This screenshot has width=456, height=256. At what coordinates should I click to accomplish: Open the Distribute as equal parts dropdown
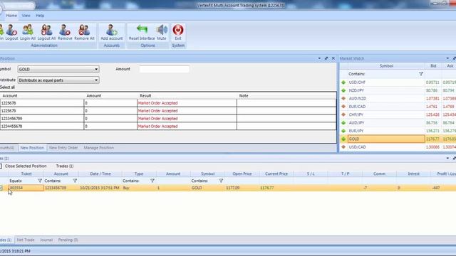pos(58,80)
